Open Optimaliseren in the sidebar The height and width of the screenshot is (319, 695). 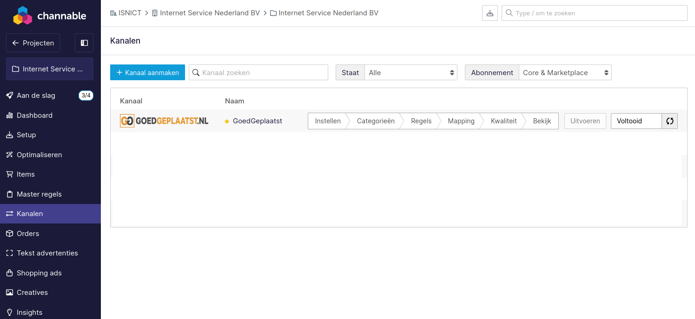(39, 155)
